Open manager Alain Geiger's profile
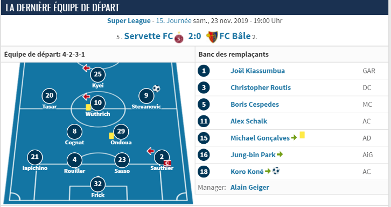 coord(249,187)
